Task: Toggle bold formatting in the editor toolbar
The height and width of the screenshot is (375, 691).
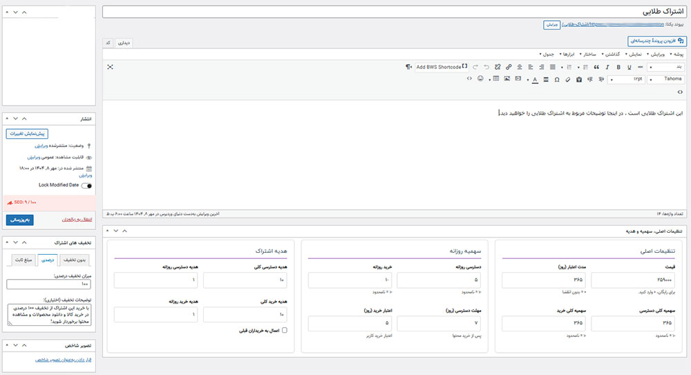Action: 618,67
